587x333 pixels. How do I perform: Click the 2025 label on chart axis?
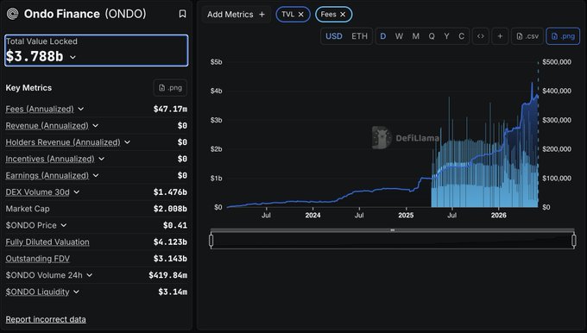(406, 215)
